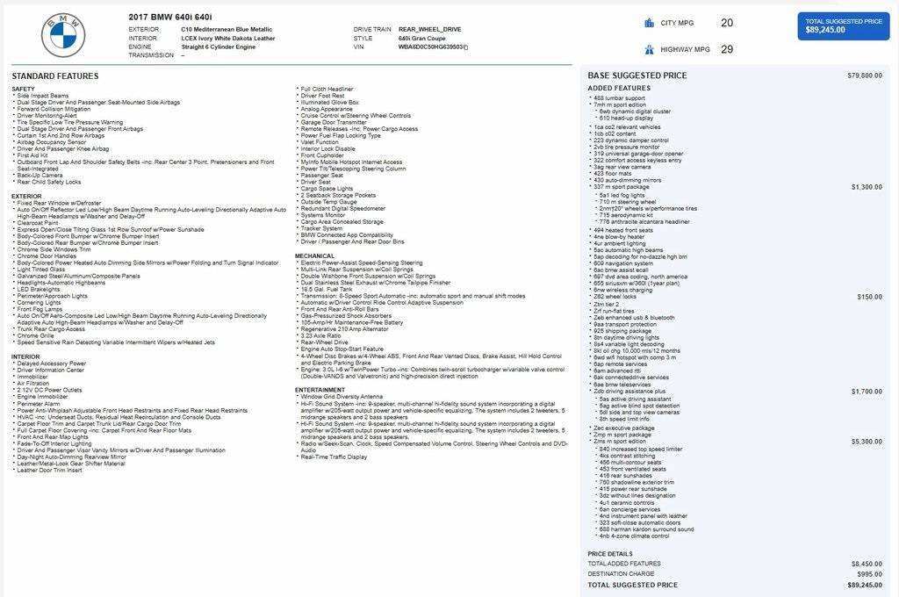899x597 pixels.
Task: Click '337 m sport package' added feature
Action: pos(622,187)
